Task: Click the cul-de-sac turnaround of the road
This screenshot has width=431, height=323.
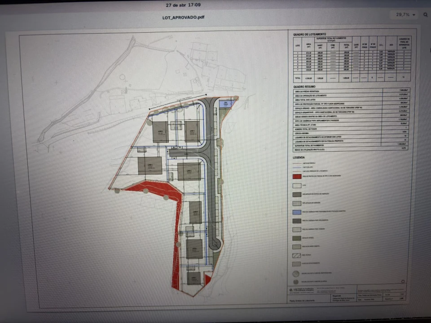Action: (215, 244)
